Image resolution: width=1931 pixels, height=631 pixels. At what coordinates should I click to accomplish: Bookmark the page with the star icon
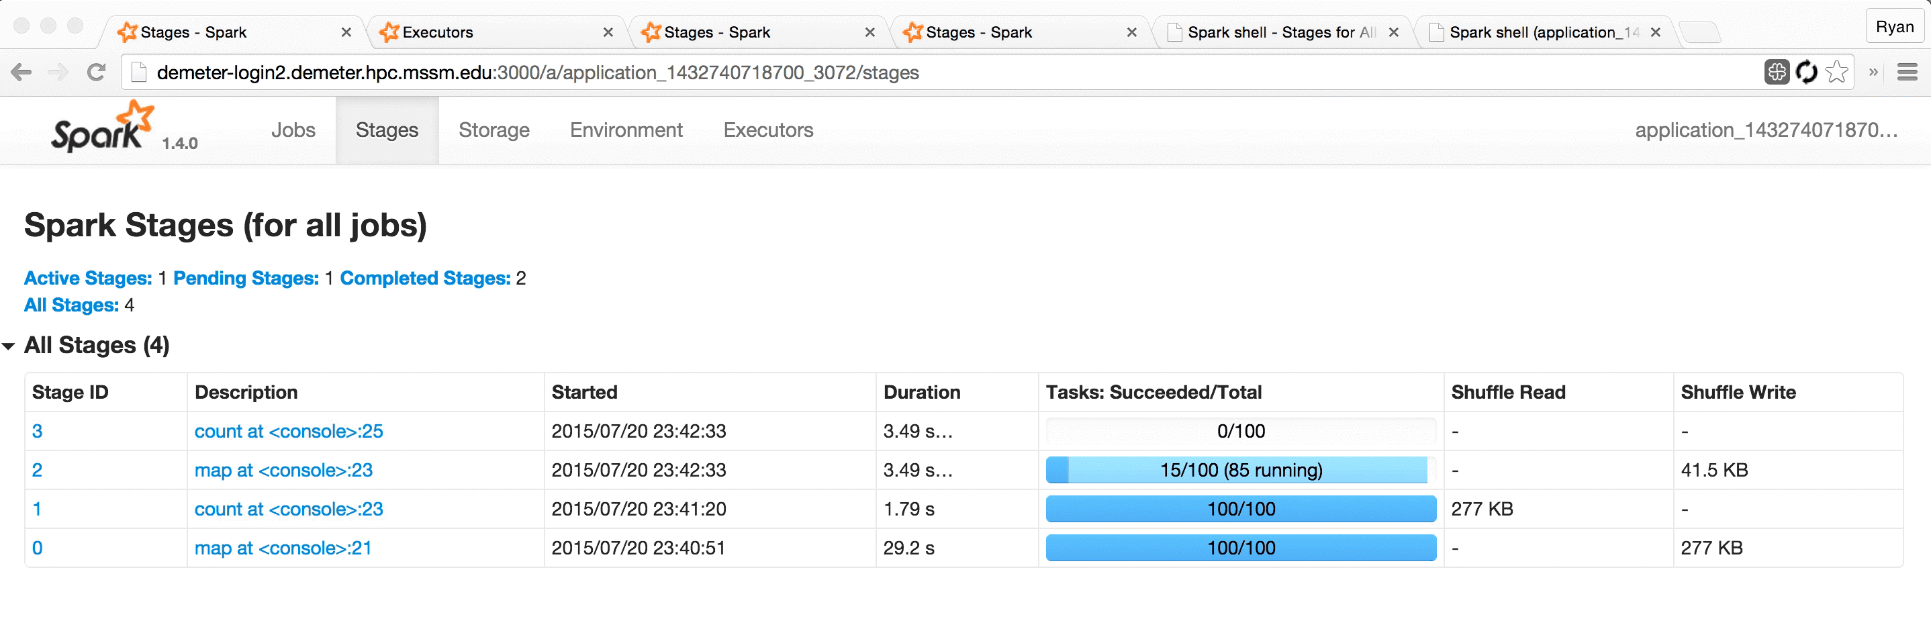tap(1836, 72)
